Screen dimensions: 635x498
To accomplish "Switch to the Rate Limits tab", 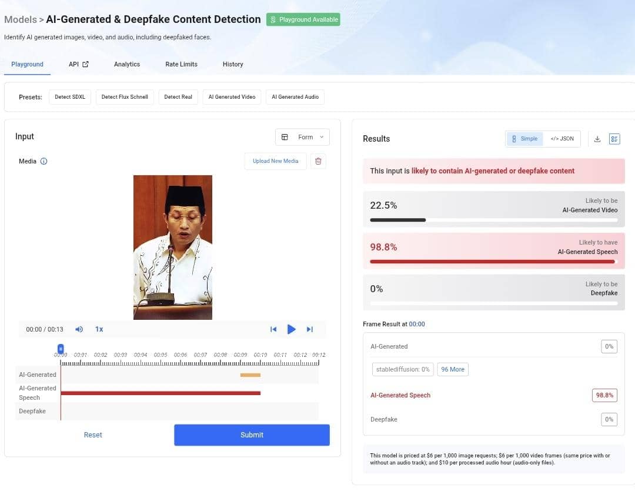I will 181,64.
